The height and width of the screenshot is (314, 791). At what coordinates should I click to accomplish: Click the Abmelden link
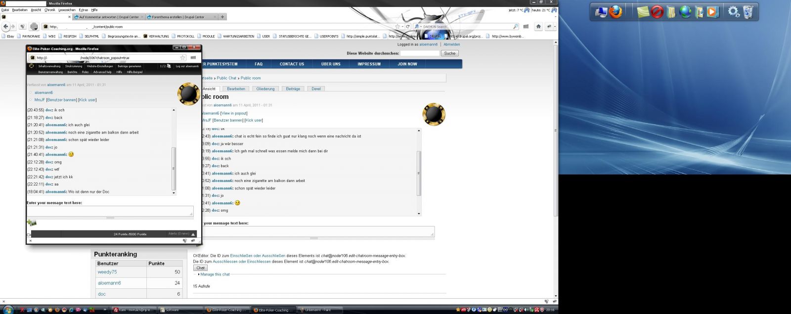(451, 45)
